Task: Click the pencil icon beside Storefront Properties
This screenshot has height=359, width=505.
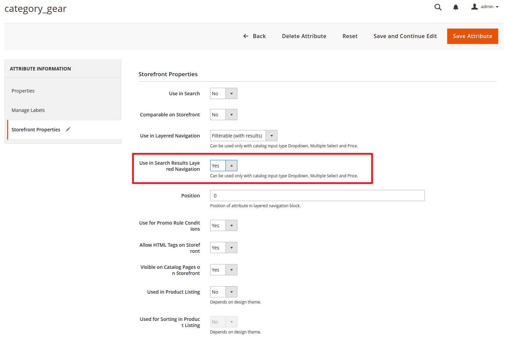Action: pyautogui.click(x=68, y=129)
